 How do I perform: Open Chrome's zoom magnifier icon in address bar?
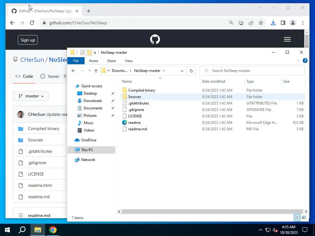coord(231,23)
